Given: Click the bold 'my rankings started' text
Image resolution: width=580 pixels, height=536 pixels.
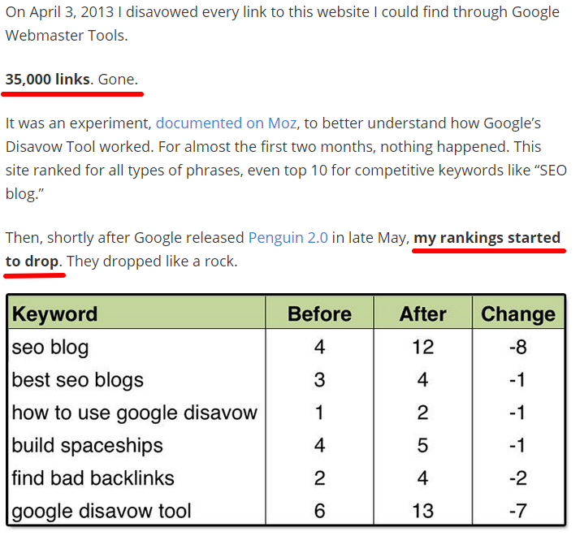Looking at the screenshot, I should (487, 238).
